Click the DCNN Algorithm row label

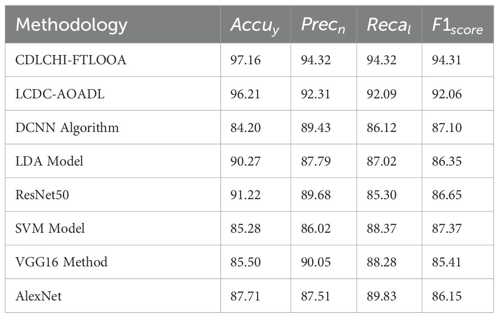coord(67,128)
